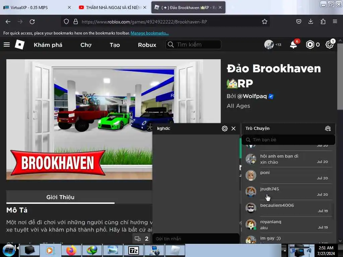Show hidden tray icons arrow

coord(285,250)
